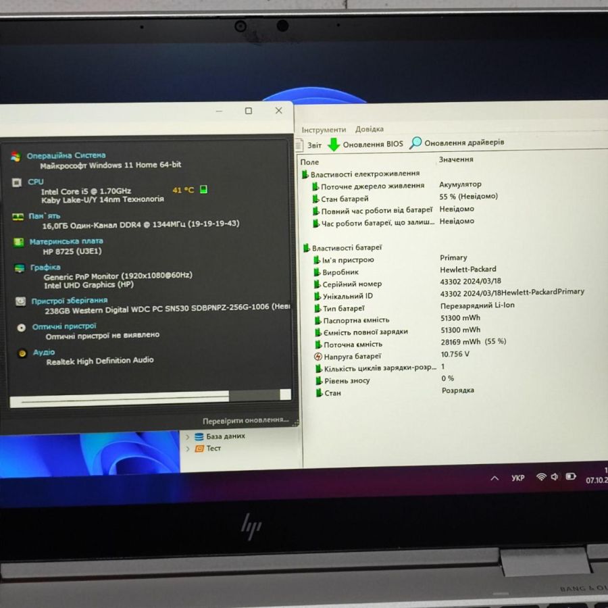Click the Операційна Система Windows icon
The image size is (608, 608).
(16, 156)
